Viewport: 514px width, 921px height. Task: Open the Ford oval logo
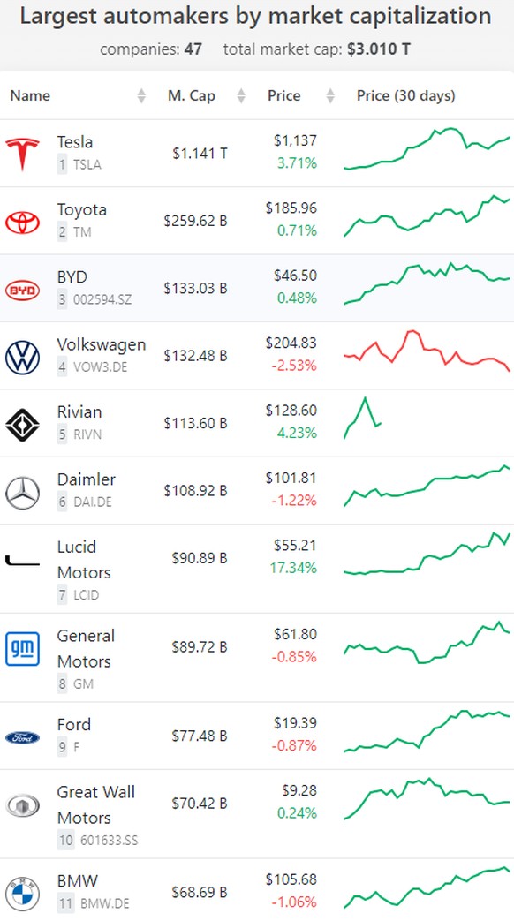(22, 737)
